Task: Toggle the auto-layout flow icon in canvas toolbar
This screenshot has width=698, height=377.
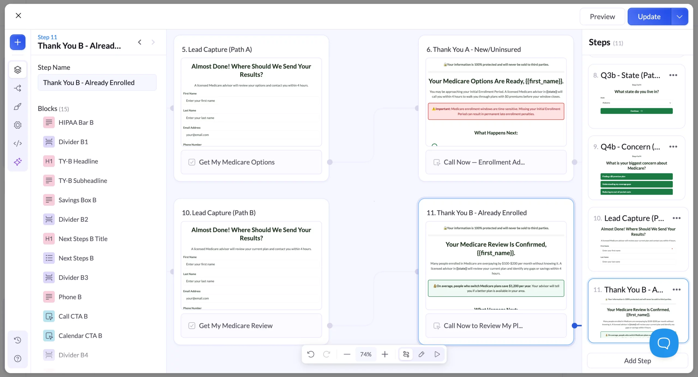Action: click(406, 354)
